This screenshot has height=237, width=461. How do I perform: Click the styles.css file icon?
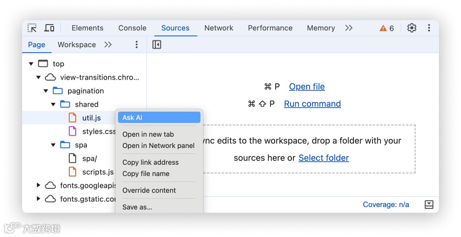[73, 131]
